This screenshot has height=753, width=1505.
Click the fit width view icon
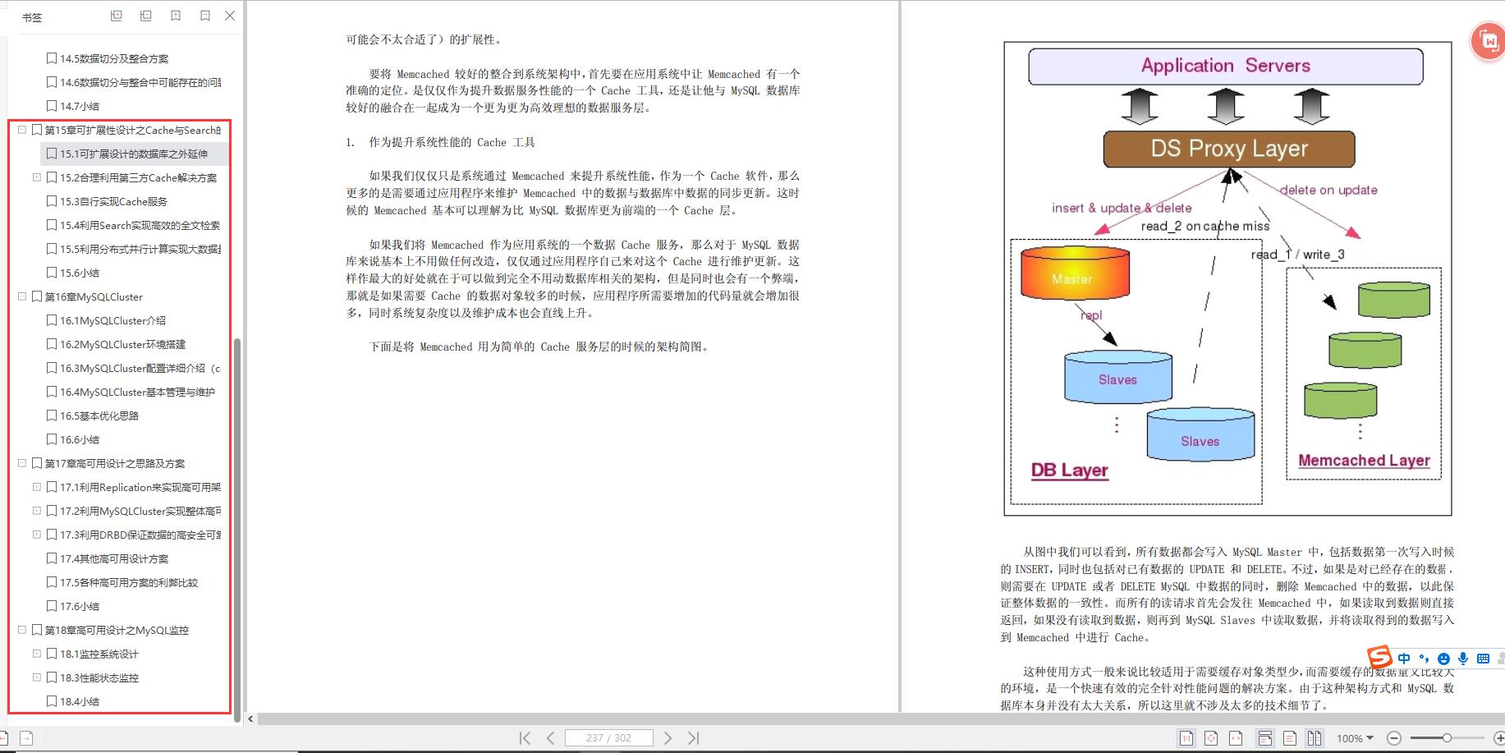click(x=1237, y=738)
